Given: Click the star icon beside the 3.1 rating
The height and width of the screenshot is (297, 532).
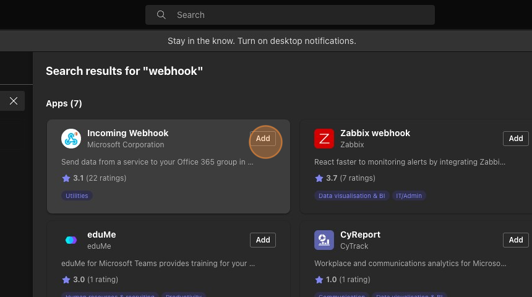Looking at the screenshot, I should tap(66, 178).
